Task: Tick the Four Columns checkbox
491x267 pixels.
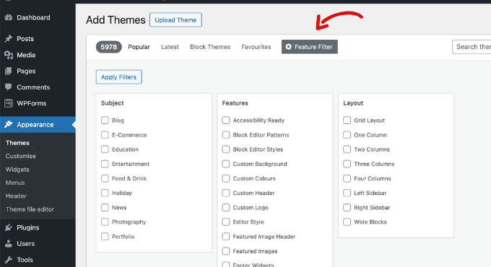Action: tap(347, 178)
